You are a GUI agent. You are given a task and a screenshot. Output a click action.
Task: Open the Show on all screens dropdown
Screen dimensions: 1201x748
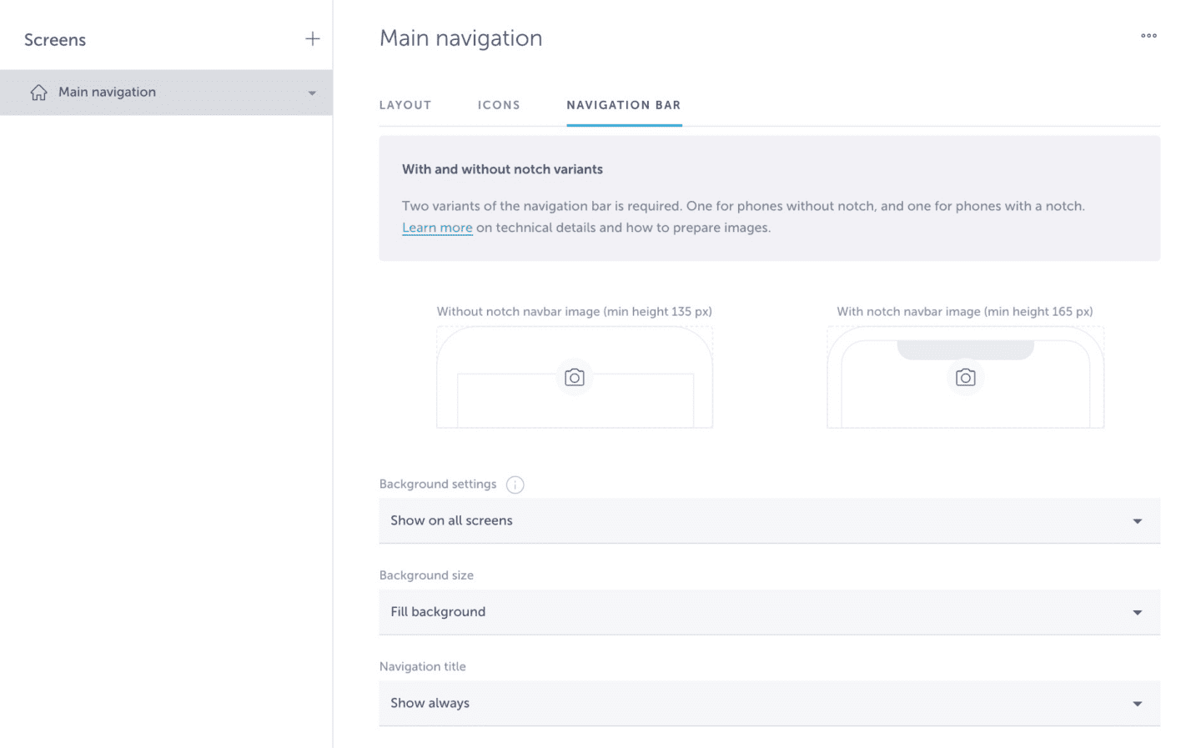pyautogui.click(x=769, y=520)
